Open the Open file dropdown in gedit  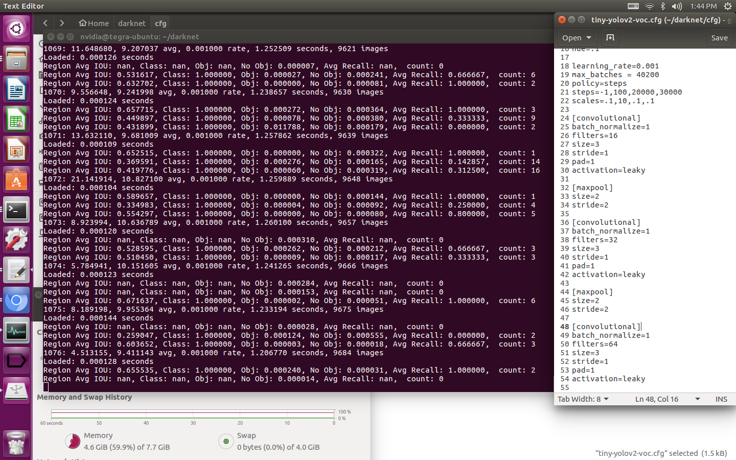coord(577,38)
